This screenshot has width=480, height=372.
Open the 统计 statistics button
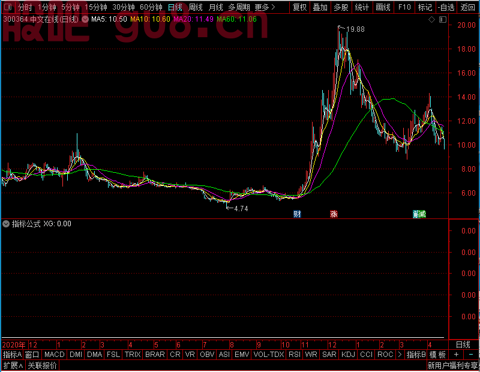pos(362,7)
